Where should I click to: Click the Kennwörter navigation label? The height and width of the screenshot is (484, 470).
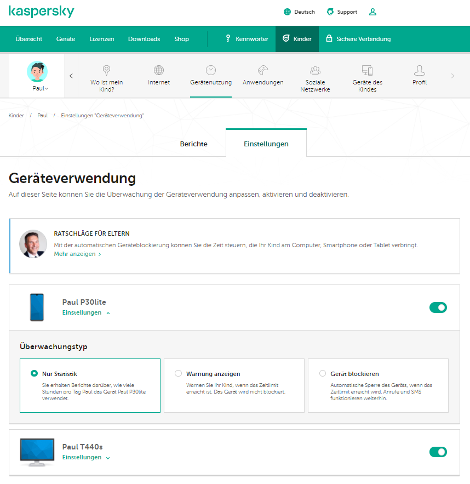[x=252, y=39]
